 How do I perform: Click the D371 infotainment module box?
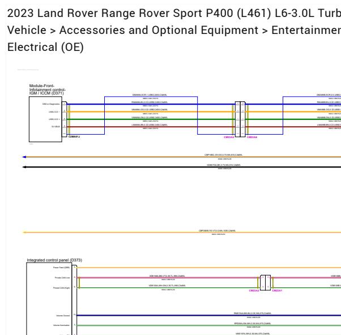click(45, 119)
